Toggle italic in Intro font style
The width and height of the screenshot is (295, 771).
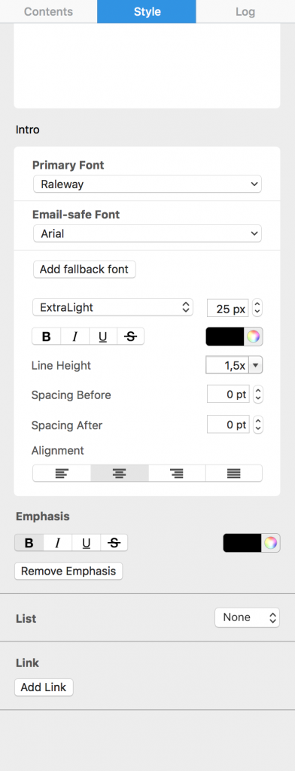(x=75, y=337)
